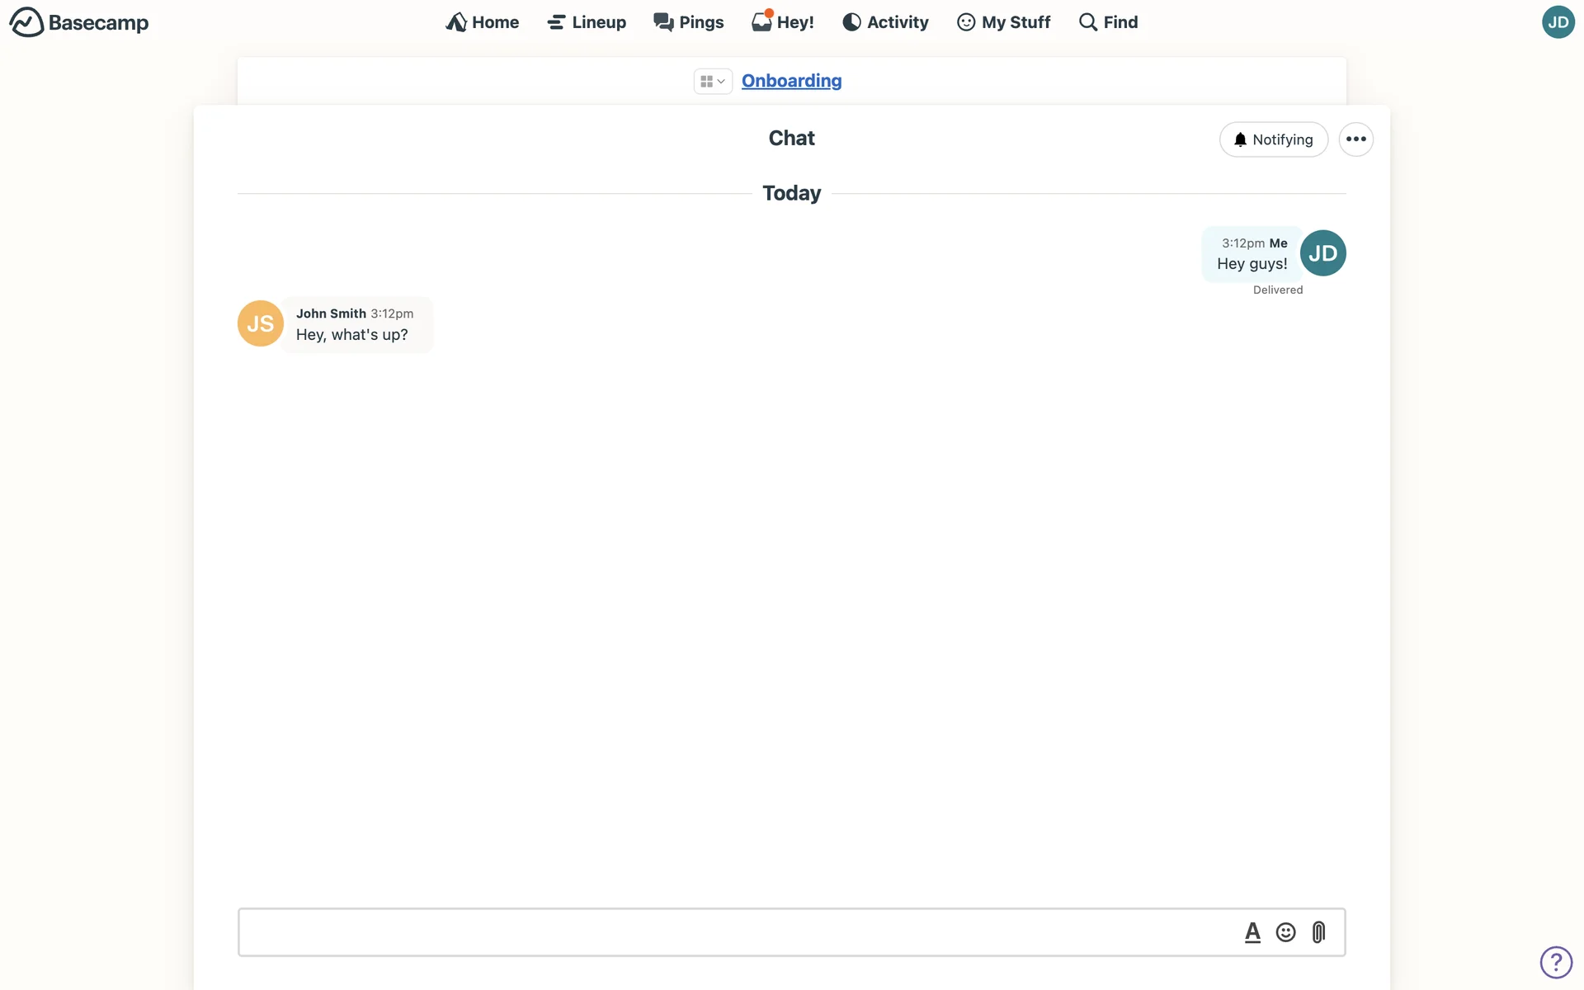Open the three-dot chat options menu
Image resolution: width=1584 pixels, height=990 pixels.
click(x=1355, y=139)
